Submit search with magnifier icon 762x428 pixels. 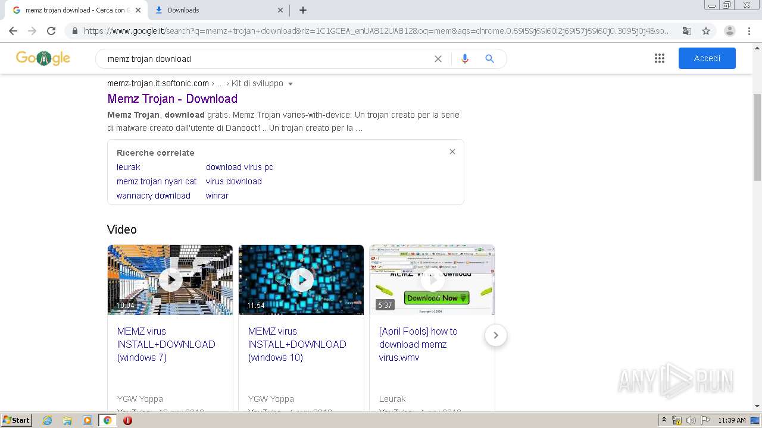click(489, 59)
